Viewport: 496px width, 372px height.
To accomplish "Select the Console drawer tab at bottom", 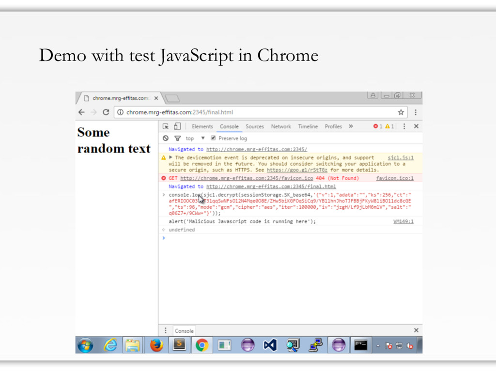I will (184, 331).
